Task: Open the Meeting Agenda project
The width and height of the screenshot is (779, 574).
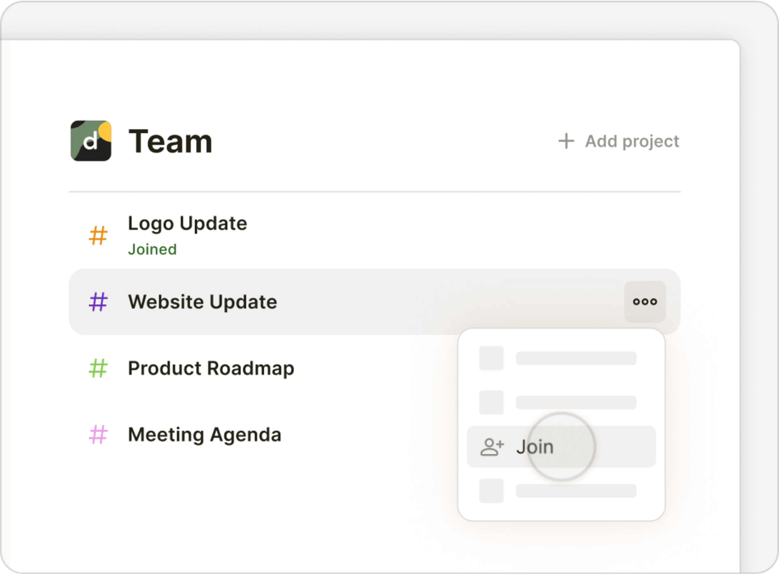Action: (205, 435)
